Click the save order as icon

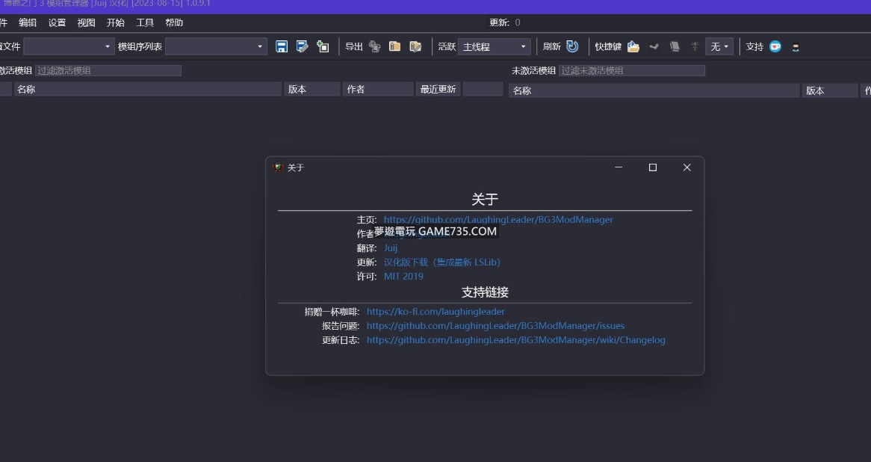(x=302, y=46)
